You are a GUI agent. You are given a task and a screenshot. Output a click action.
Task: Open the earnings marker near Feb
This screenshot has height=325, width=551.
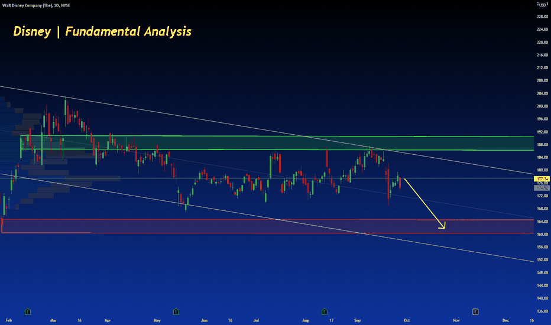(x=28, y=311)
